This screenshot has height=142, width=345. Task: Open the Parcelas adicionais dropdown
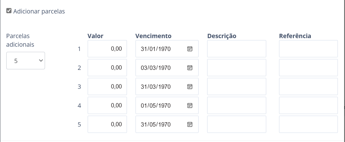pos(26,61)
